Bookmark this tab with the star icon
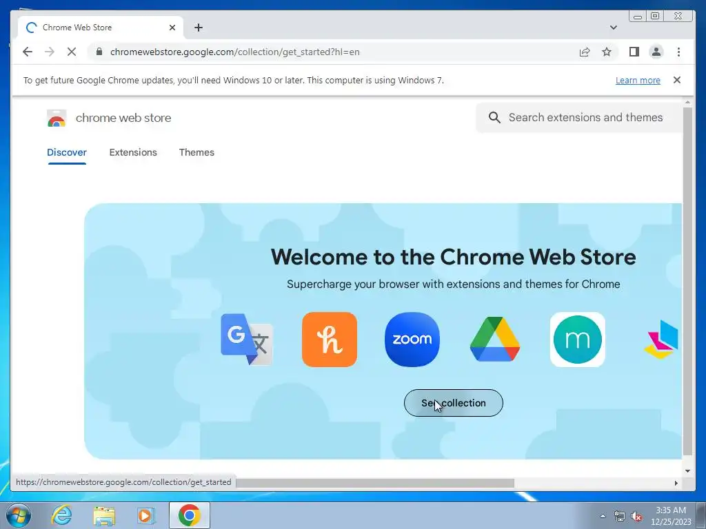The width and height of the screenshot is (706, 529). pos(607,52)
